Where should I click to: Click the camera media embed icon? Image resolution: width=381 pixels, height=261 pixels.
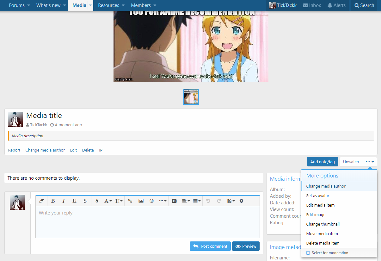click(x=174, y=201)
